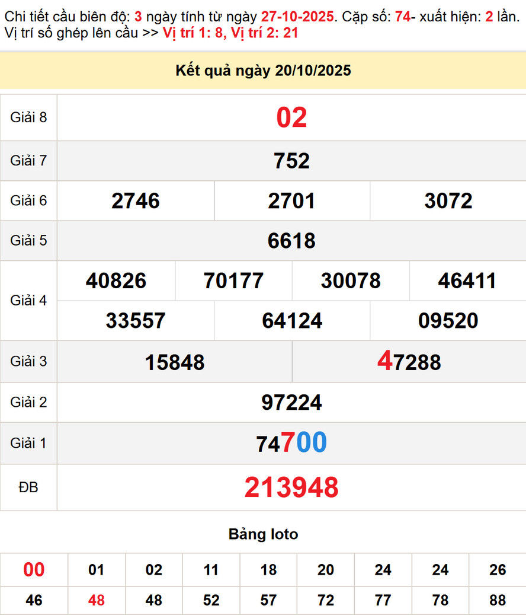Click the red date 27-10-2025 text
The width and height of the screenshot is (526, 615).
(x=297, y=17)
